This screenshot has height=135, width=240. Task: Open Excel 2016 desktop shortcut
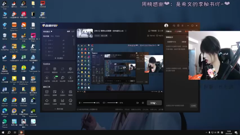point(24,58)
